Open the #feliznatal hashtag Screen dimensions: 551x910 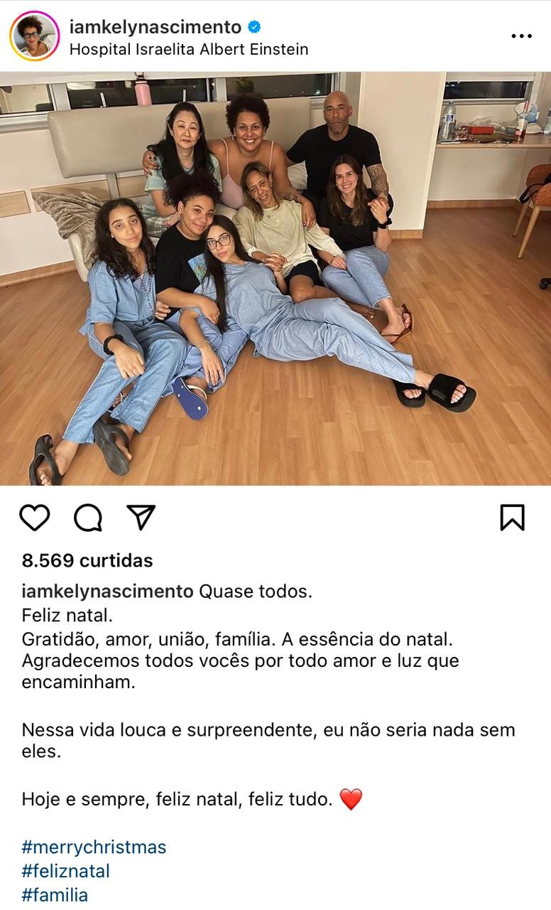point(65,871)
